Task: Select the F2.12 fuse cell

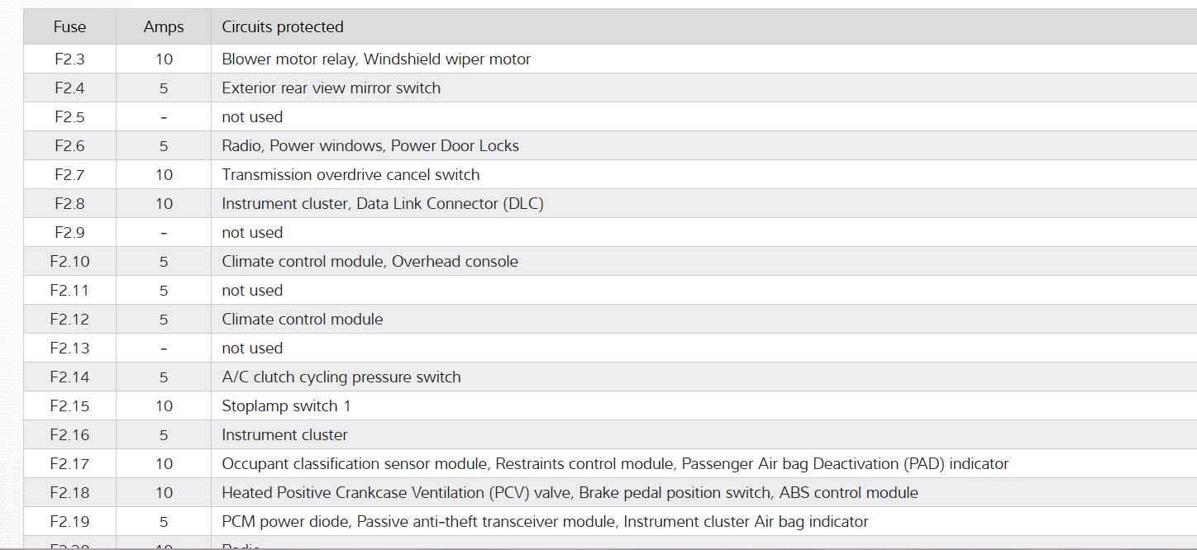Action: (x=69, y=320)
